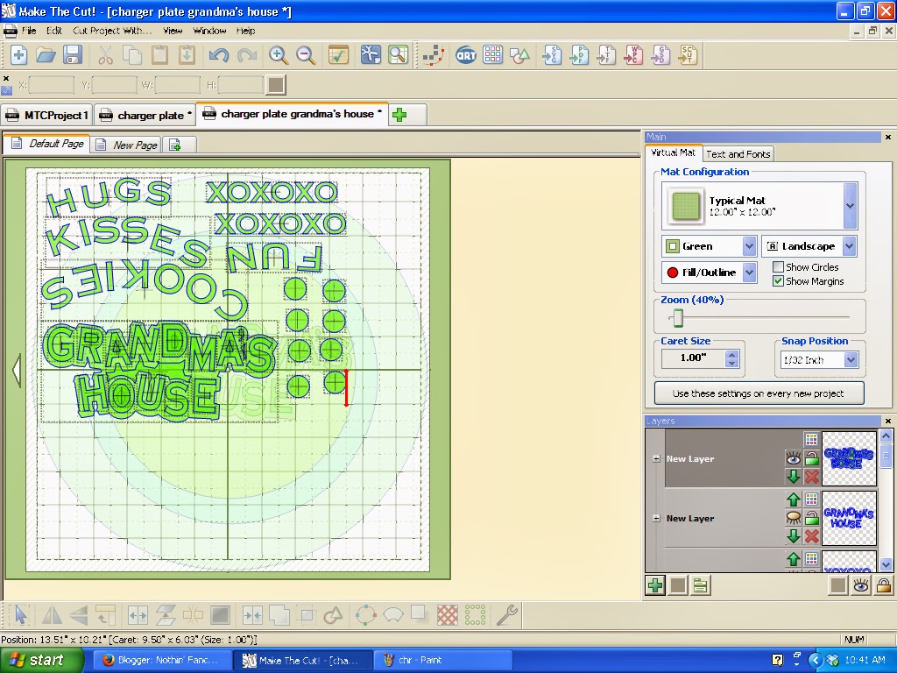This screenshot has width=897, height=673.
Task: Switch to charger plate project tab
Action: point(146,115)
